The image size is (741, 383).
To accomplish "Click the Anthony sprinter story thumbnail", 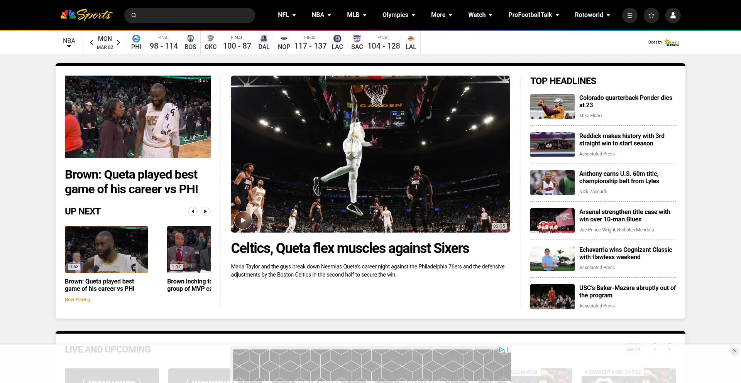I will coord(552,182).
